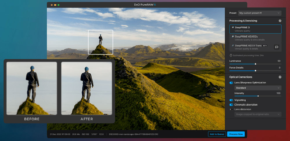Click the Intensity value 100

278,93
